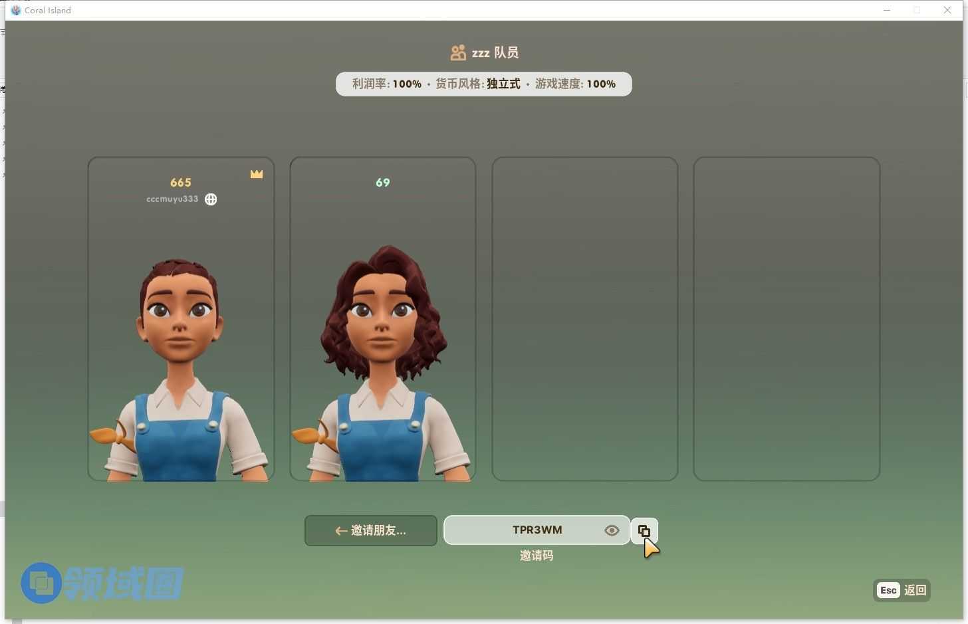The height and width of the screenshot is (624, 968).
Task: Click the game settings summary bar
Action: coord(483,84)
